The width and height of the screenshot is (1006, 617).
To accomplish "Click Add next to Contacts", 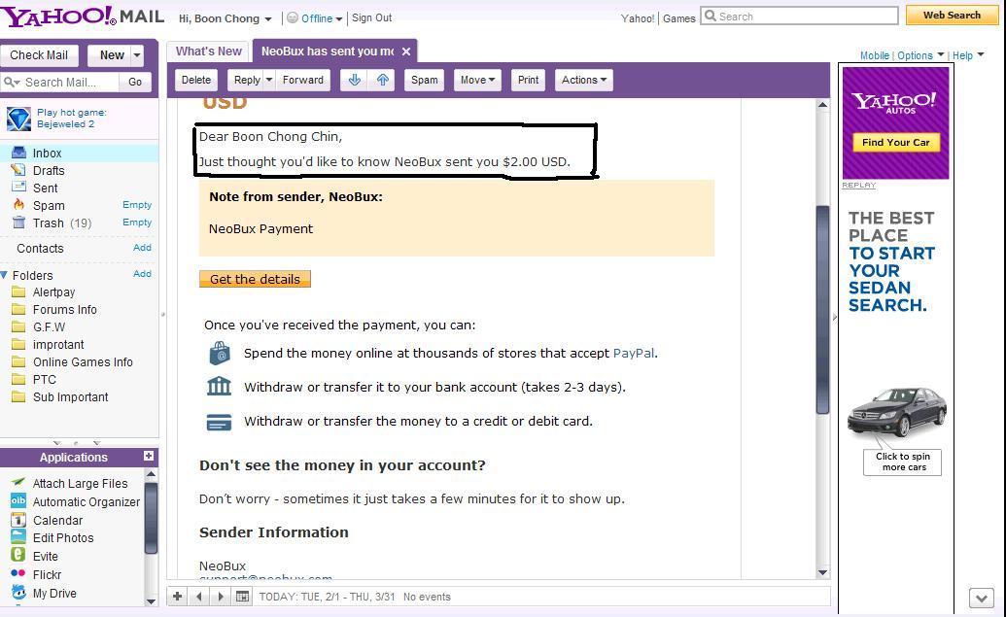I will (x=142, y=247).
